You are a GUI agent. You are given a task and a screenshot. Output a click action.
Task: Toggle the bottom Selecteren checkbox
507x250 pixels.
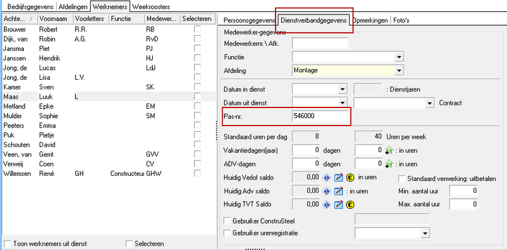(129, 243)
